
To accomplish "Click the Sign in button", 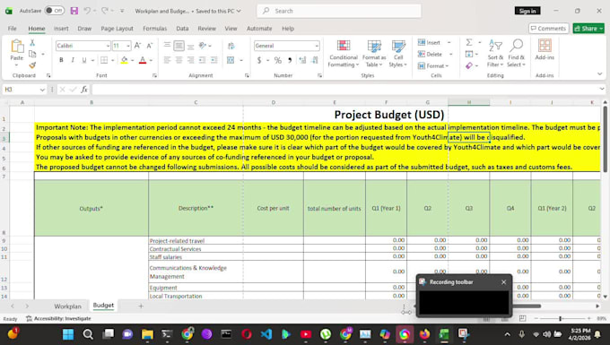I will click(527, 11).
